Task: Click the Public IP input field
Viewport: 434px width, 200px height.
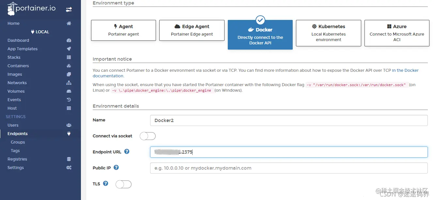Action: coord(289,168)
